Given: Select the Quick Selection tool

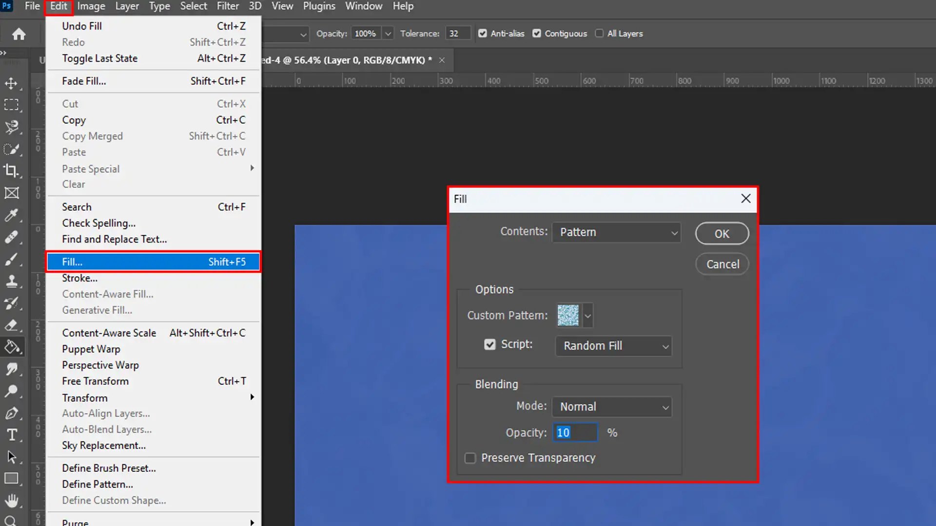Looking at the screenshot, I should 12,149.
